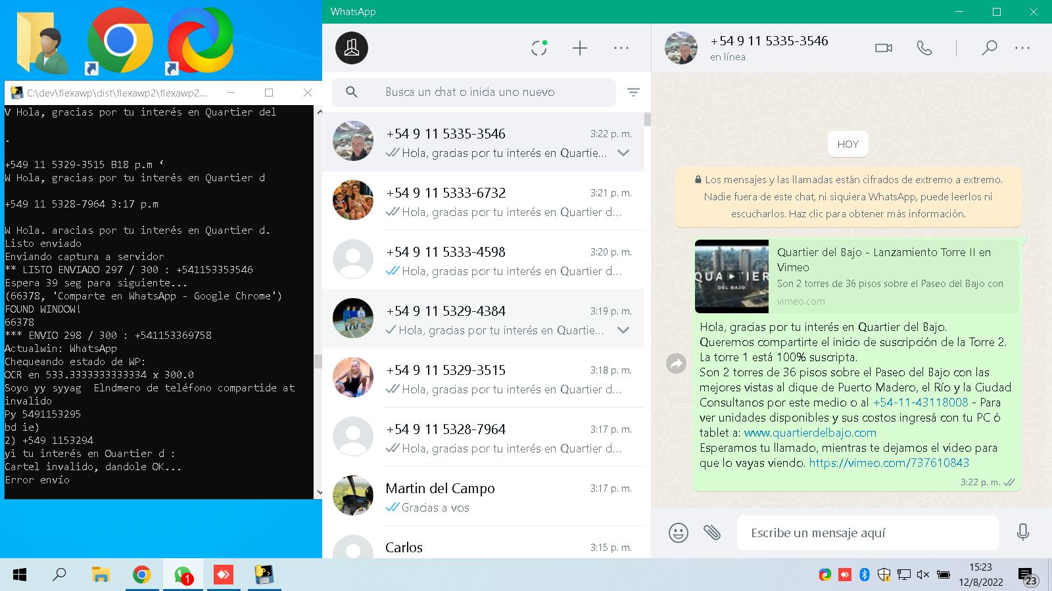
Task: Start a voice call with the contact
Action: point(924,48)
